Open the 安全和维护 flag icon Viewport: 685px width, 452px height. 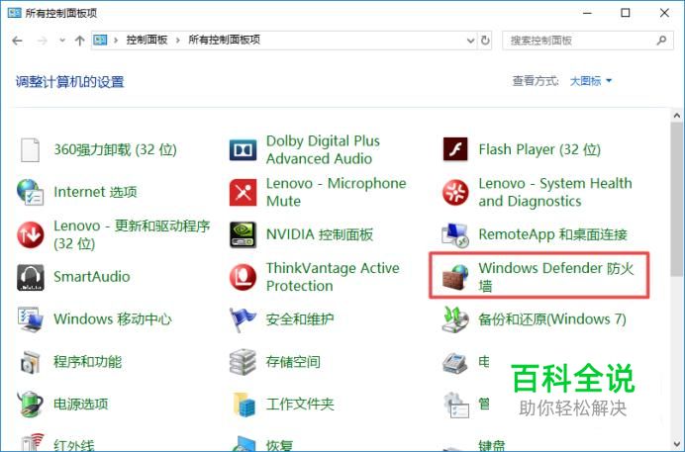[243, 319]
